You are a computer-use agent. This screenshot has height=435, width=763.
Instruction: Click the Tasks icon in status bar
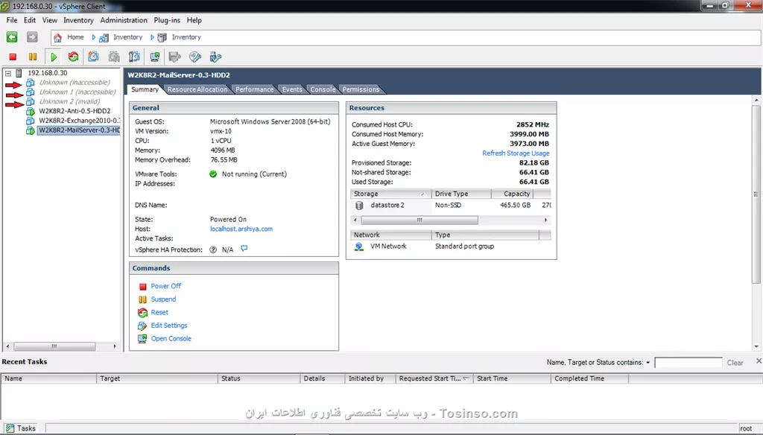click(x=10, y=428)
